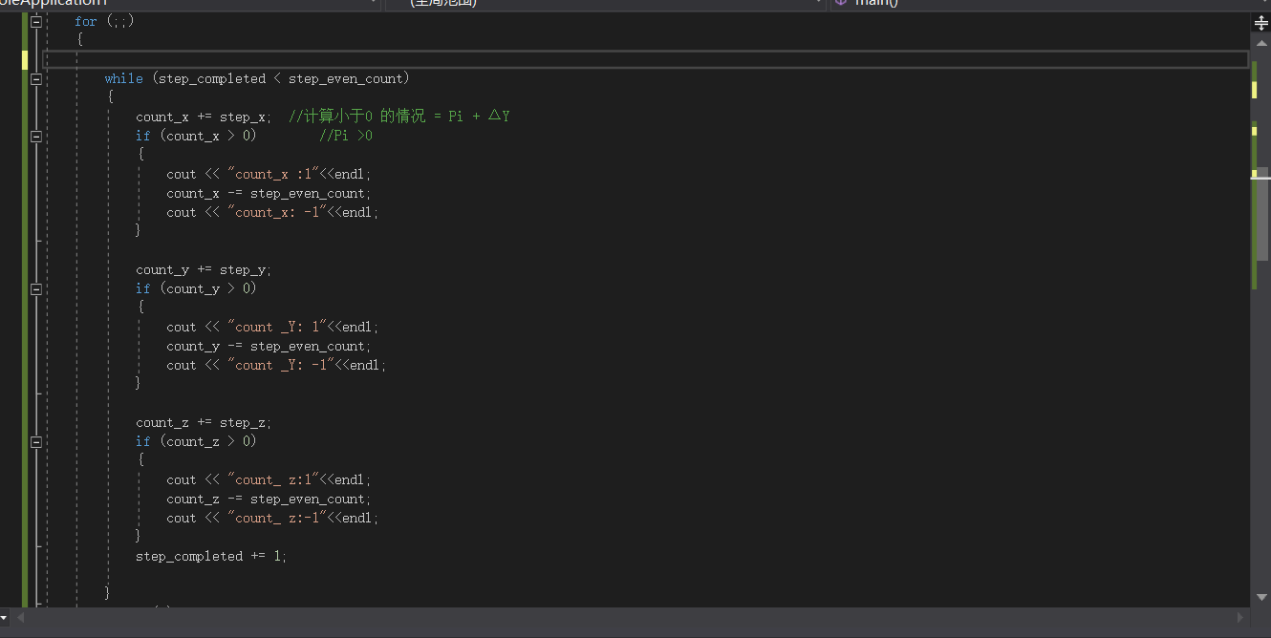This screenshot has height=638, width=1271.
Task: Click the editor split-window icon above the scrollbar
Action: [1260, 23]
